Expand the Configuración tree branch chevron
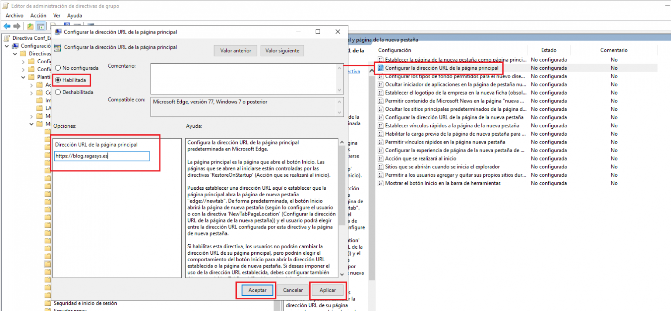The height and width of the screenshot is (311, 671). click(6, 46)
